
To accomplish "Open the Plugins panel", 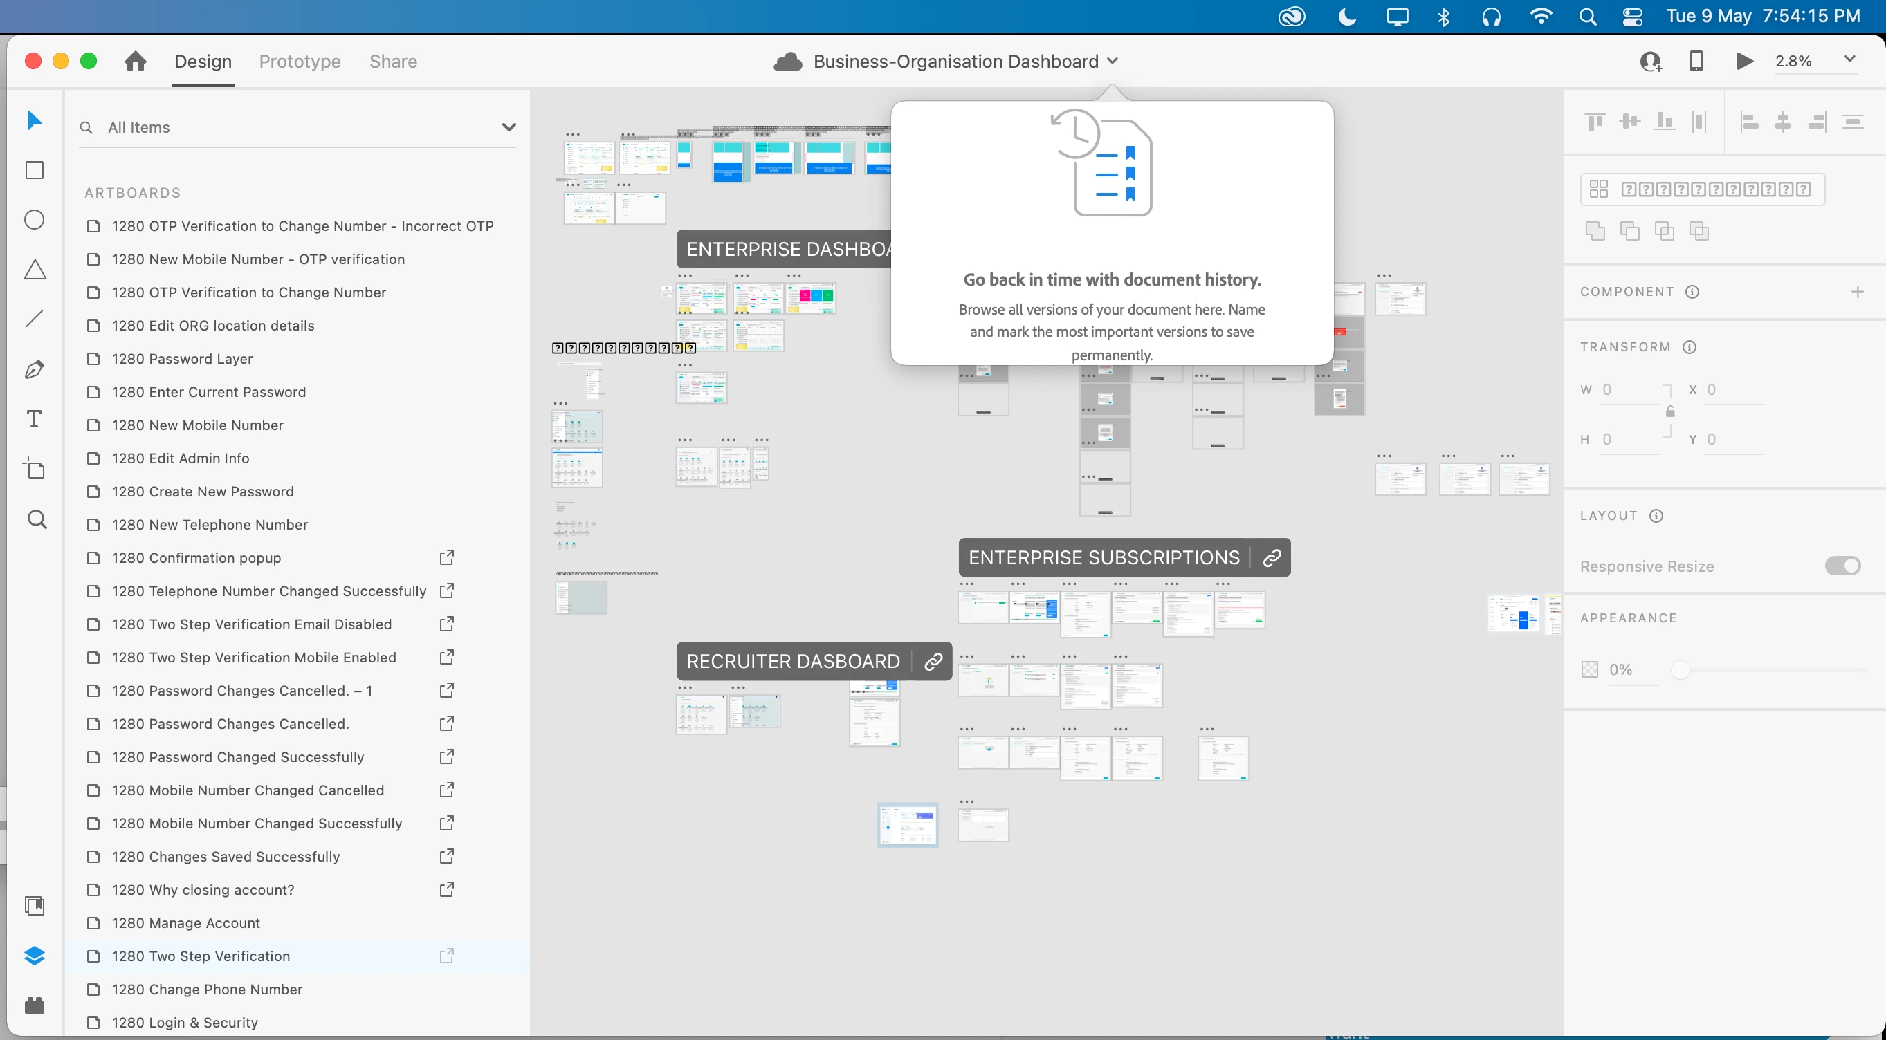I will coord(35,1005).
